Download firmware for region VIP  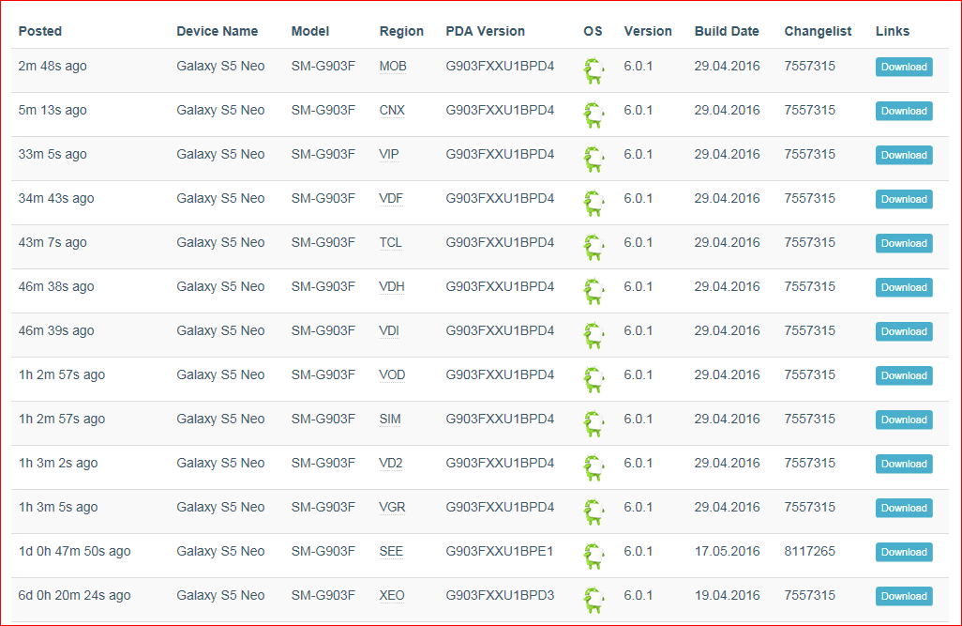pos(904,156)
